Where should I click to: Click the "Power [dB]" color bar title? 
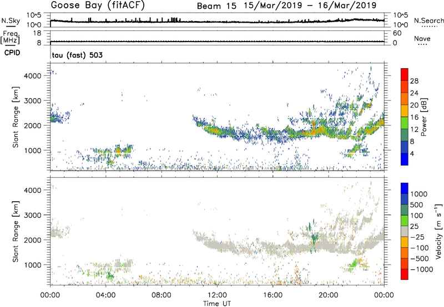pos(423,117)
